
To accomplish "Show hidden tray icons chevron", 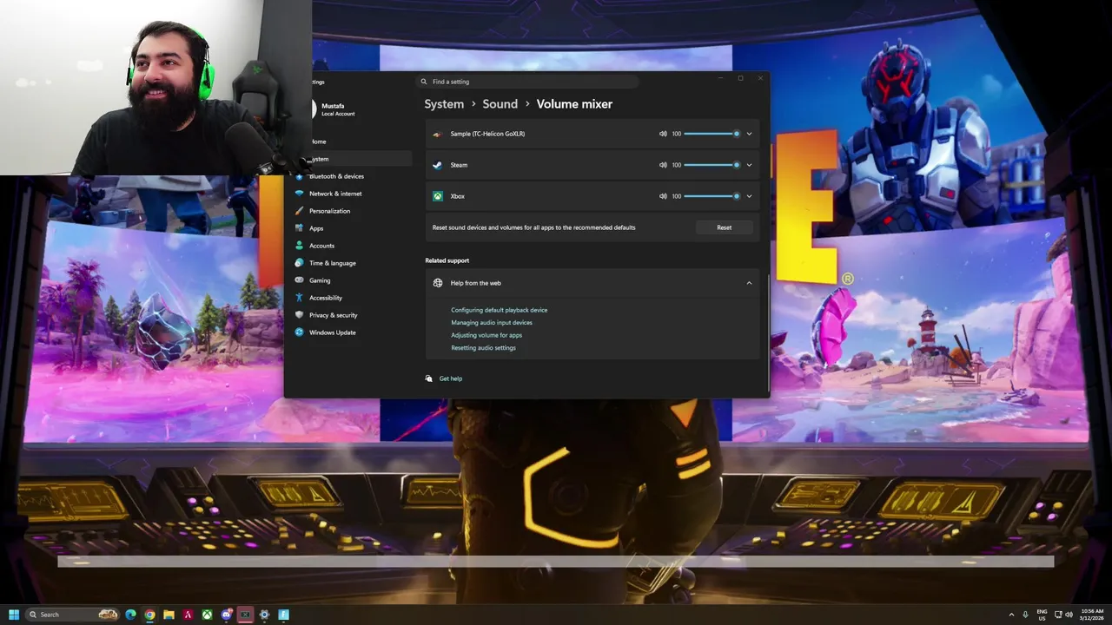I will 1011,615.
